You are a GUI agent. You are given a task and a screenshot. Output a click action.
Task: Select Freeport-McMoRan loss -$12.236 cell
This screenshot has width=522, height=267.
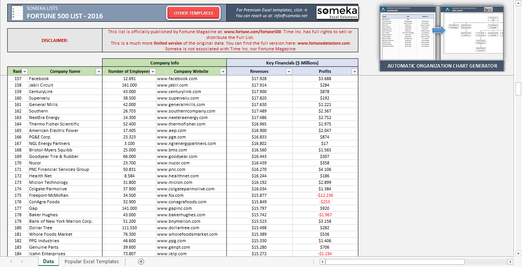pyautogui.click(x=325, y=195)
